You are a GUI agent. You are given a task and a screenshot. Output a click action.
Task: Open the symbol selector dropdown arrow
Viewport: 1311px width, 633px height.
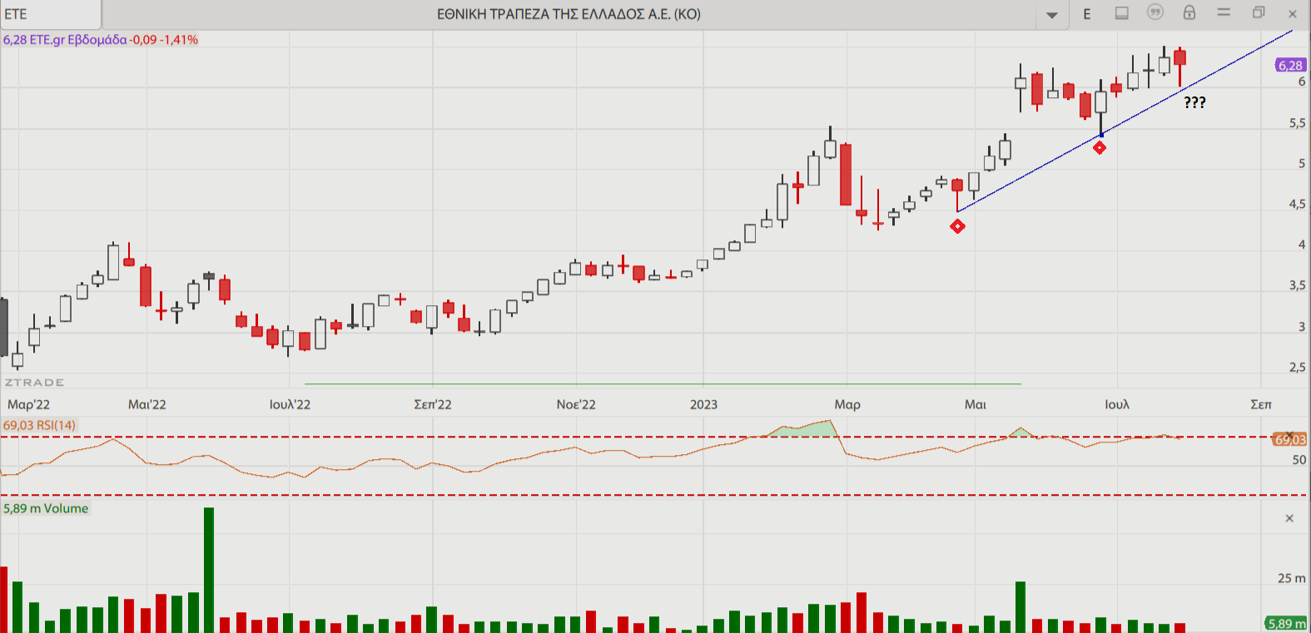pyautogui.click(x=1052, y=14)
